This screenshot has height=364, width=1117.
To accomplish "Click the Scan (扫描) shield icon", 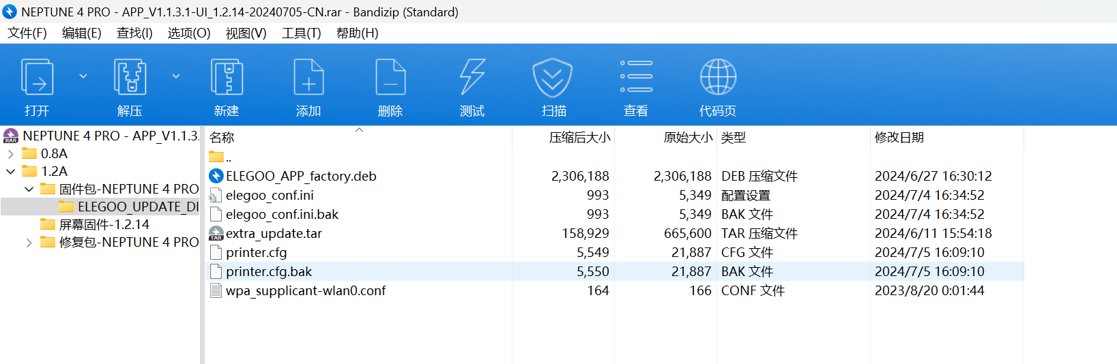I will [553, 77].
